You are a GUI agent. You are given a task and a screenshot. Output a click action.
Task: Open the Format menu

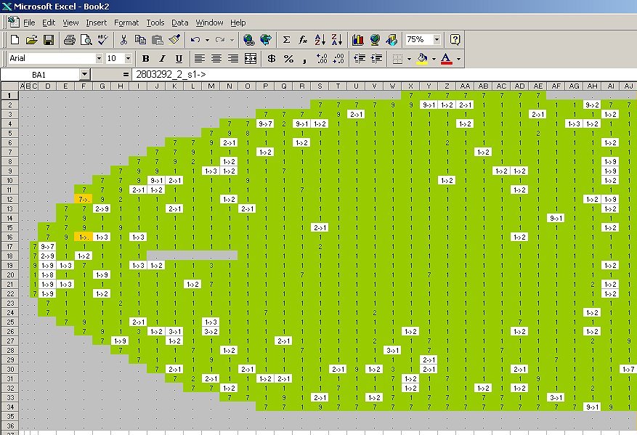point(126,23)
